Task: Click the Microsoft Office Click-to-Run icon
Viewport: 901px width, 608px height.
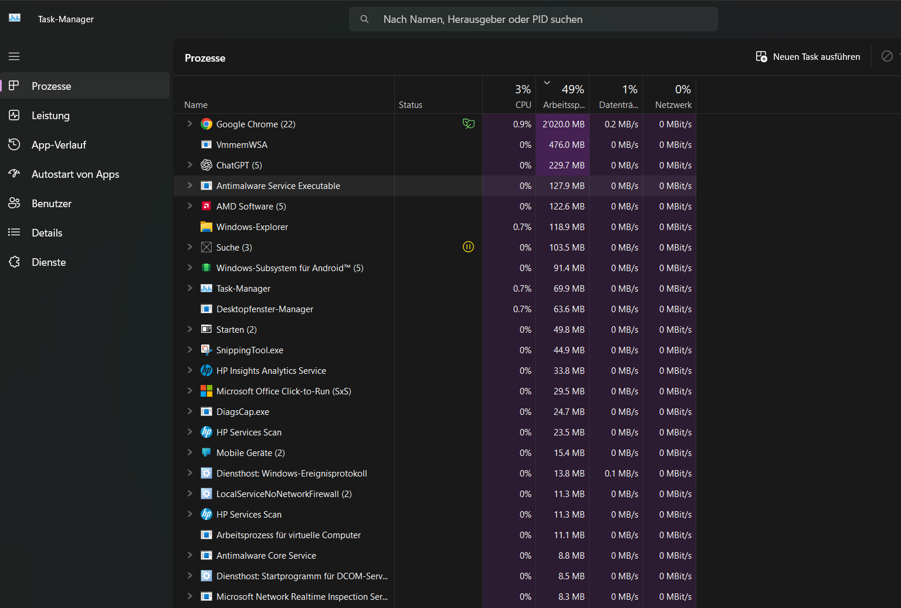Action: tap(206, 391)
